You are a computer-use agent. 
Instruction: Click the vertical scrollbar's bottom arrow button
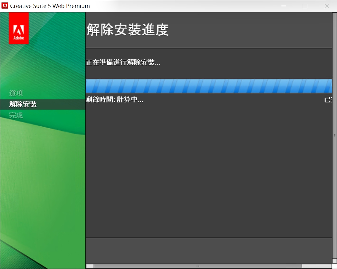pyautogui.click(x=335, y=261)
